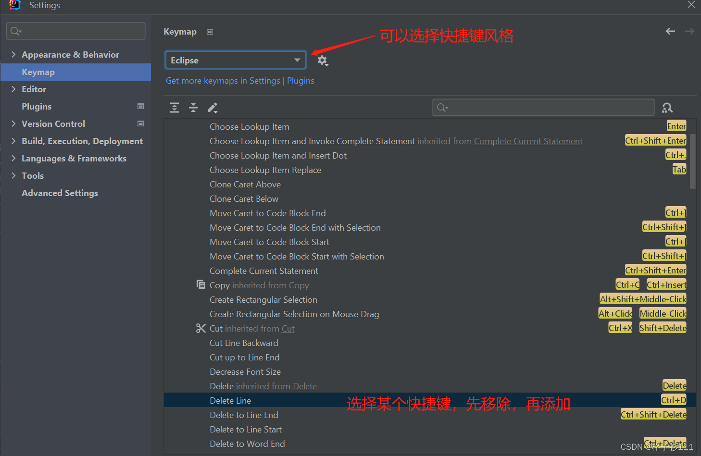Expand Build, Execution, Deployment chevron
The image size is (701, 456).
[13, 141]
